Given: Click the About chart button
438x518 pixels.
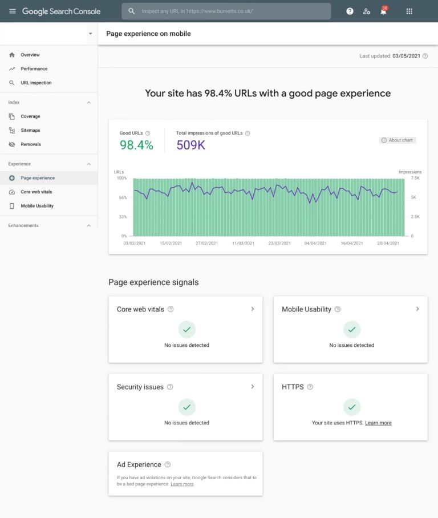Looking at the screenshot, I should [x=398, y=140].
